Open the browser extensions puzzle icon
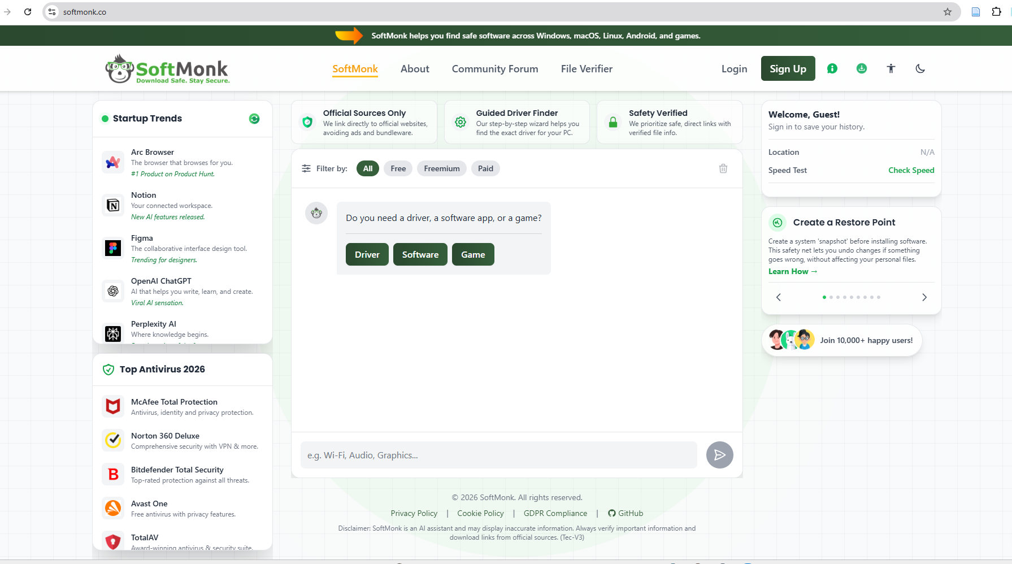Viewport: 1012px width, 564px height. point(996,12)
